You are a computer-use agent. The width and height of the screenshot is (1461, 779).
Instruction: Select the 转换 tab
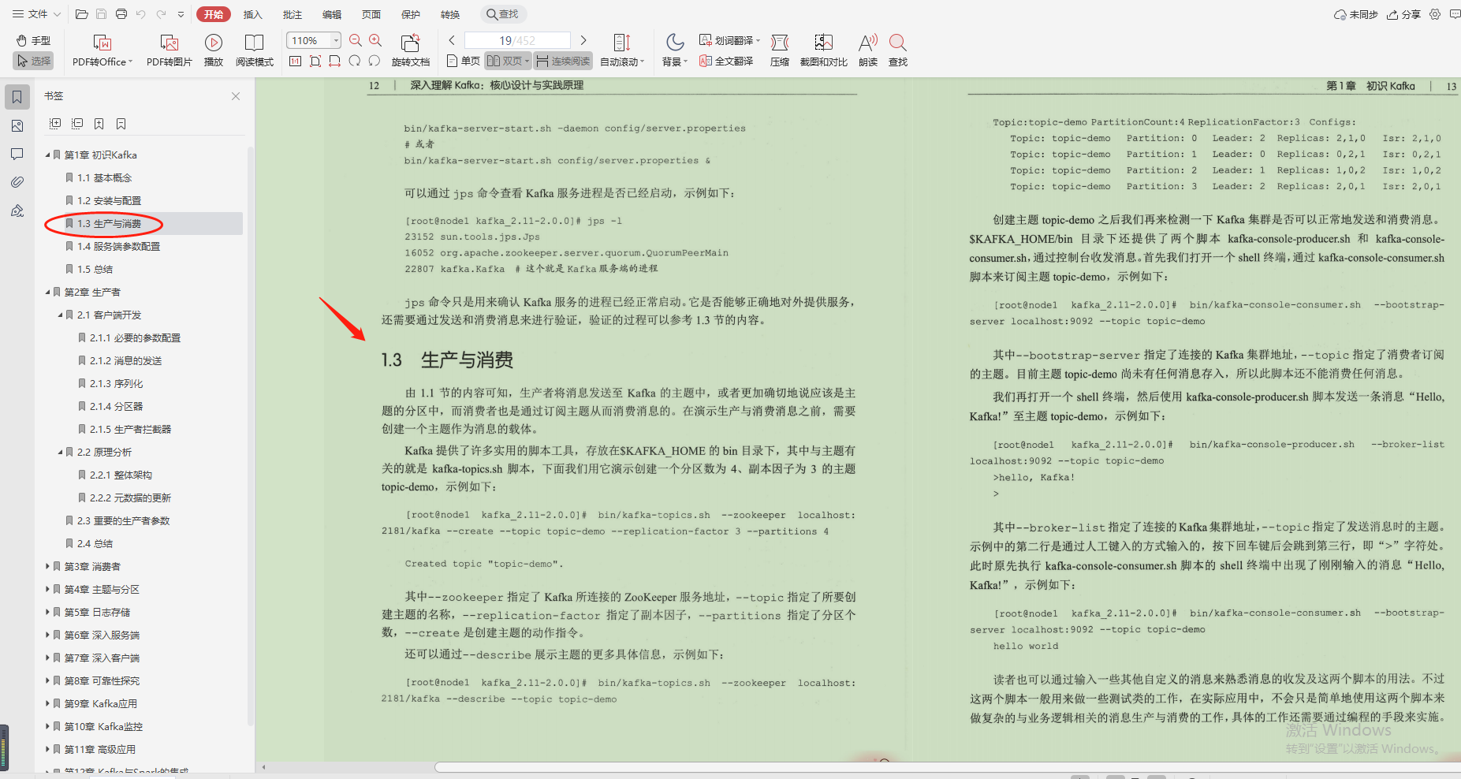click(x=450, y=14)
